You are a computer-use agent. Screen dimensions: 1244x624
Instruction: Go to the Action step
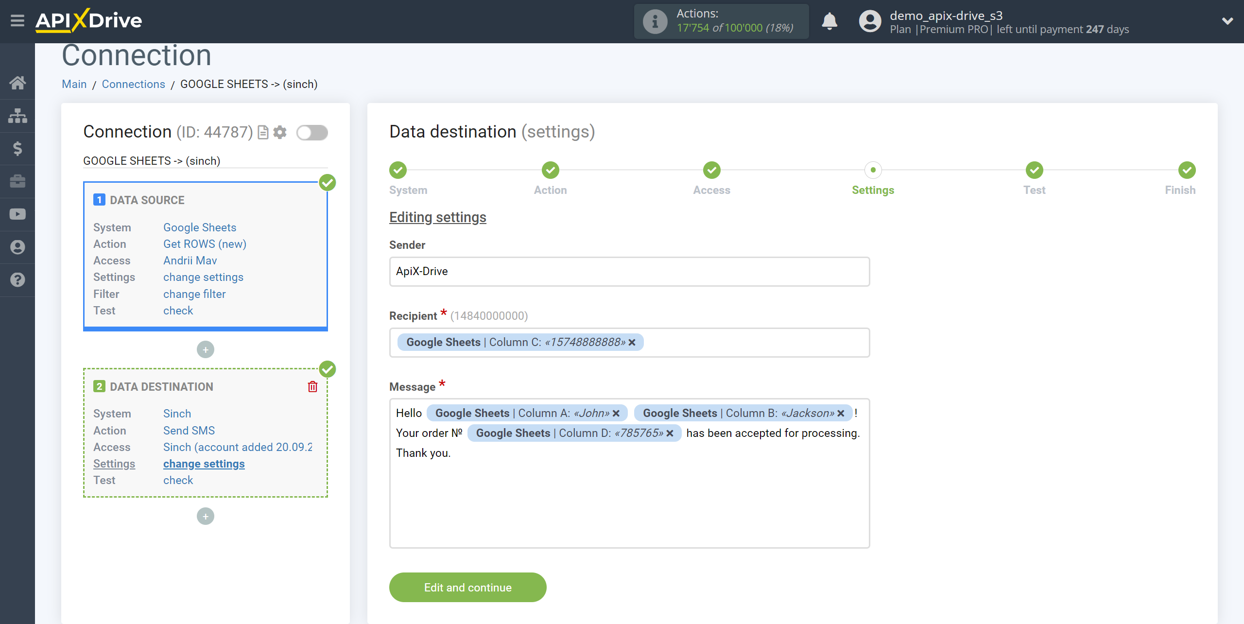pos(551,170)
